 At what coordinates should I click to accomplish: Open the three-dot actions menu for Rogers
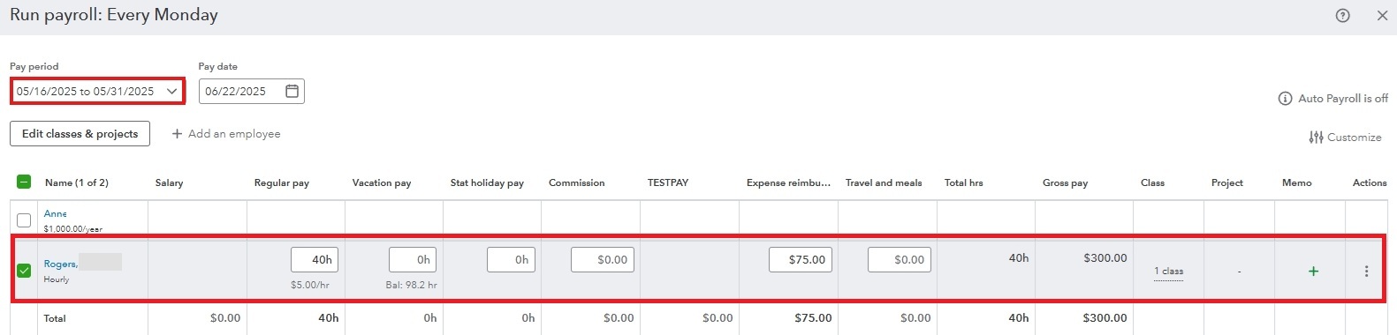click(x=1366, y=271)
